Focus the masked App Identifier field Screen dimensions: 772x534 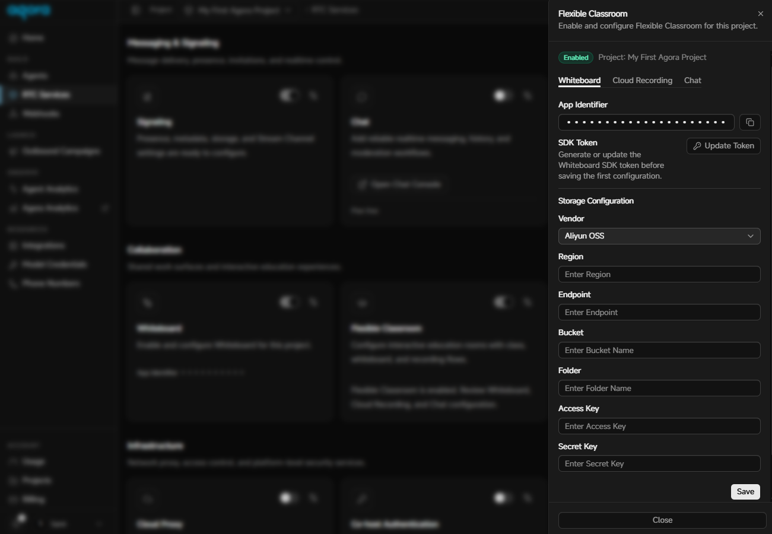646,122
